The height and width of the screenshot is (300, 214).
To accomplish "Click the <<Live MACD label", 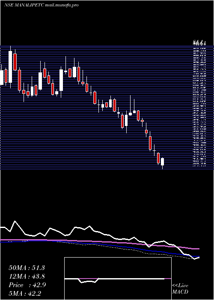I will pos(180,289).
